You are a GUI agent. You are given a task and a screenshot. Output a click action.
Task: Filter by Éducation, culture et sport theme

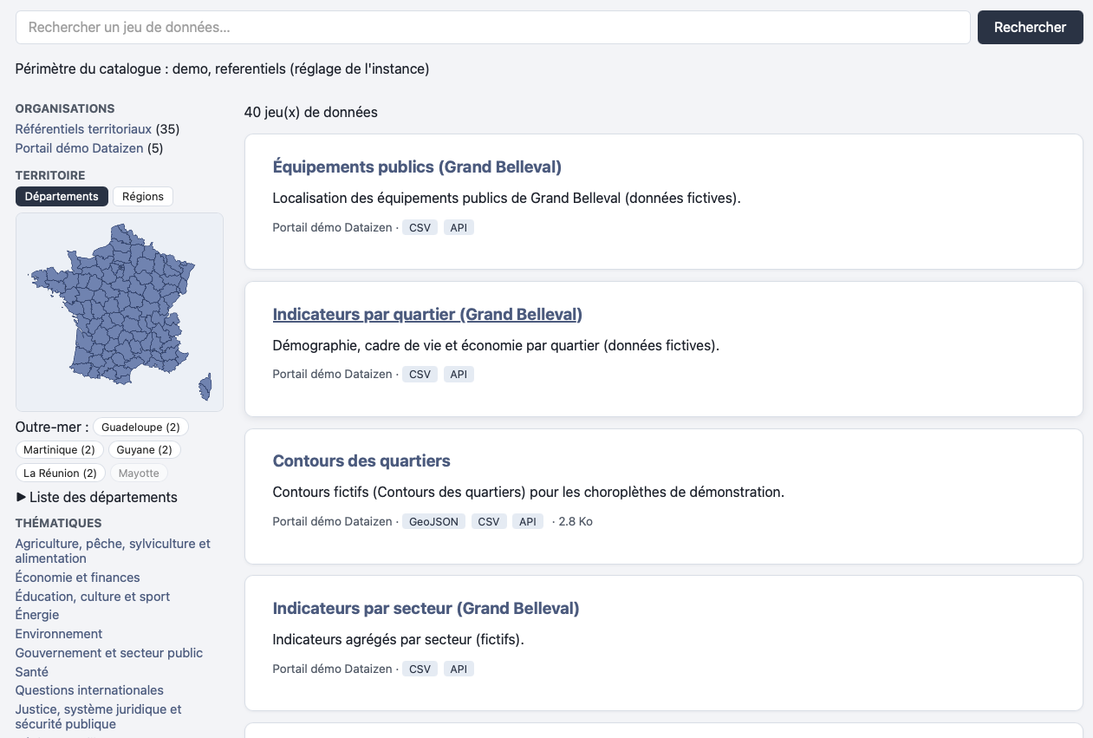point(93,597)
